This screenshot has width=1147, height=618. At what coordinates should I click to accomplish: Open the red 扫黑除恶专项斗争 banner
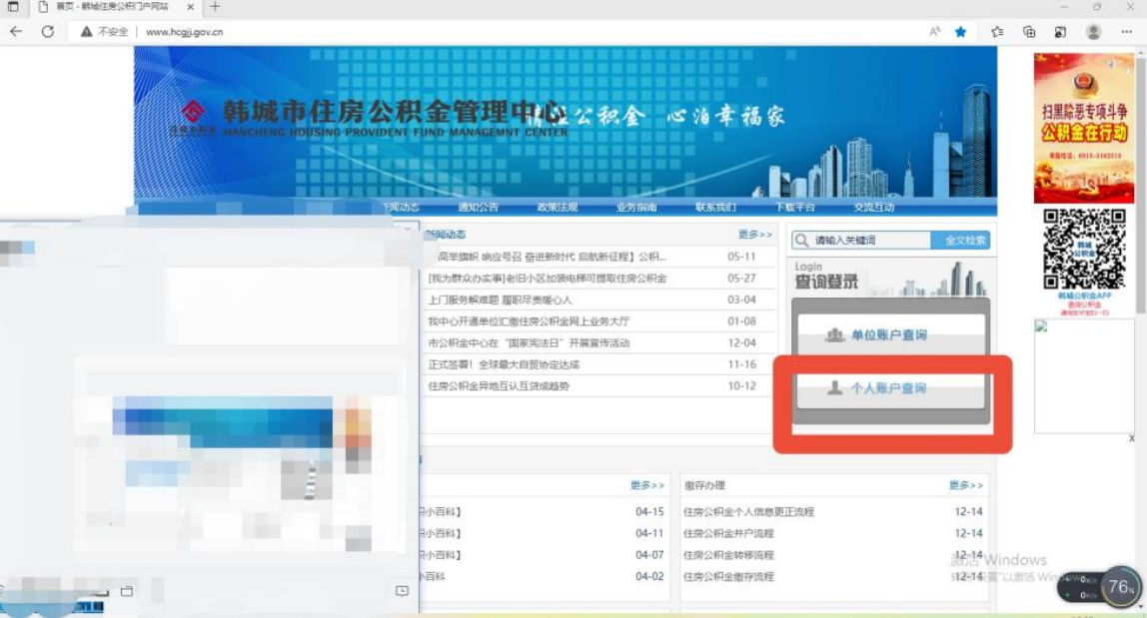point(1084,128)
